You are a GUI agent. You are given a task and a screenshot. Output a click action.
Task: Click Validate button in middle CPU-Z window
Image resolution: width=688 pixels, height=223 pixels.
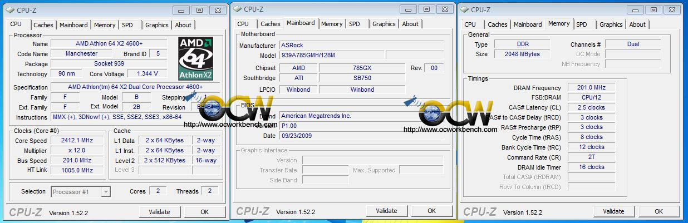click(386, 211)
